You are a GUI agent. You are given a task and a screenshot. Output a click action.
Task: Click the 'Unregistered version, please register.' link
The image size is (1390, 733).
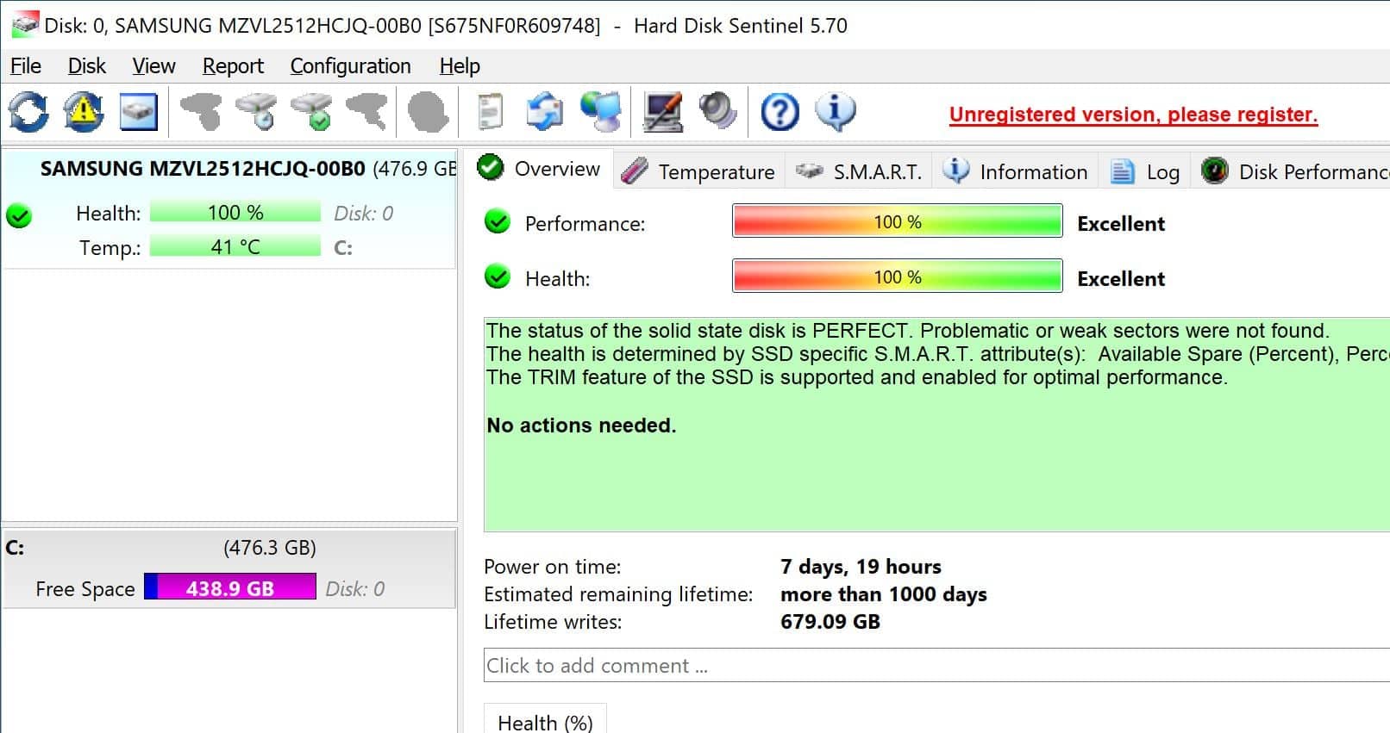pyautogui.click(x=1133, y=115)
